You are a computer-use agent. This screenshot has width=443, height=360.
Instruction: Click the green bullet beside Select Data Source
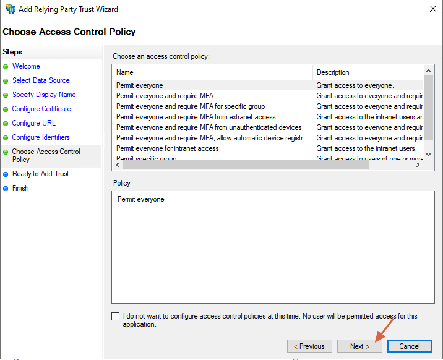pos(6,81)
